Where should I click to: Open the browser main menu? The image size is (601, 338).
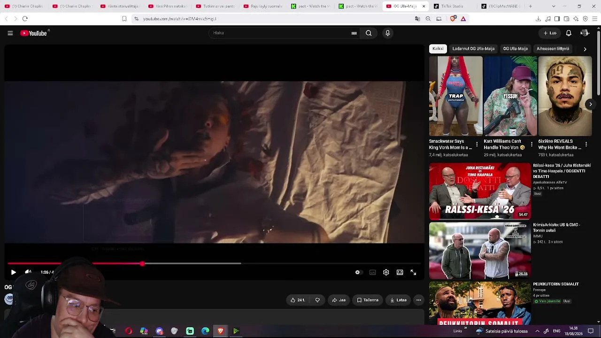(594, 19)
